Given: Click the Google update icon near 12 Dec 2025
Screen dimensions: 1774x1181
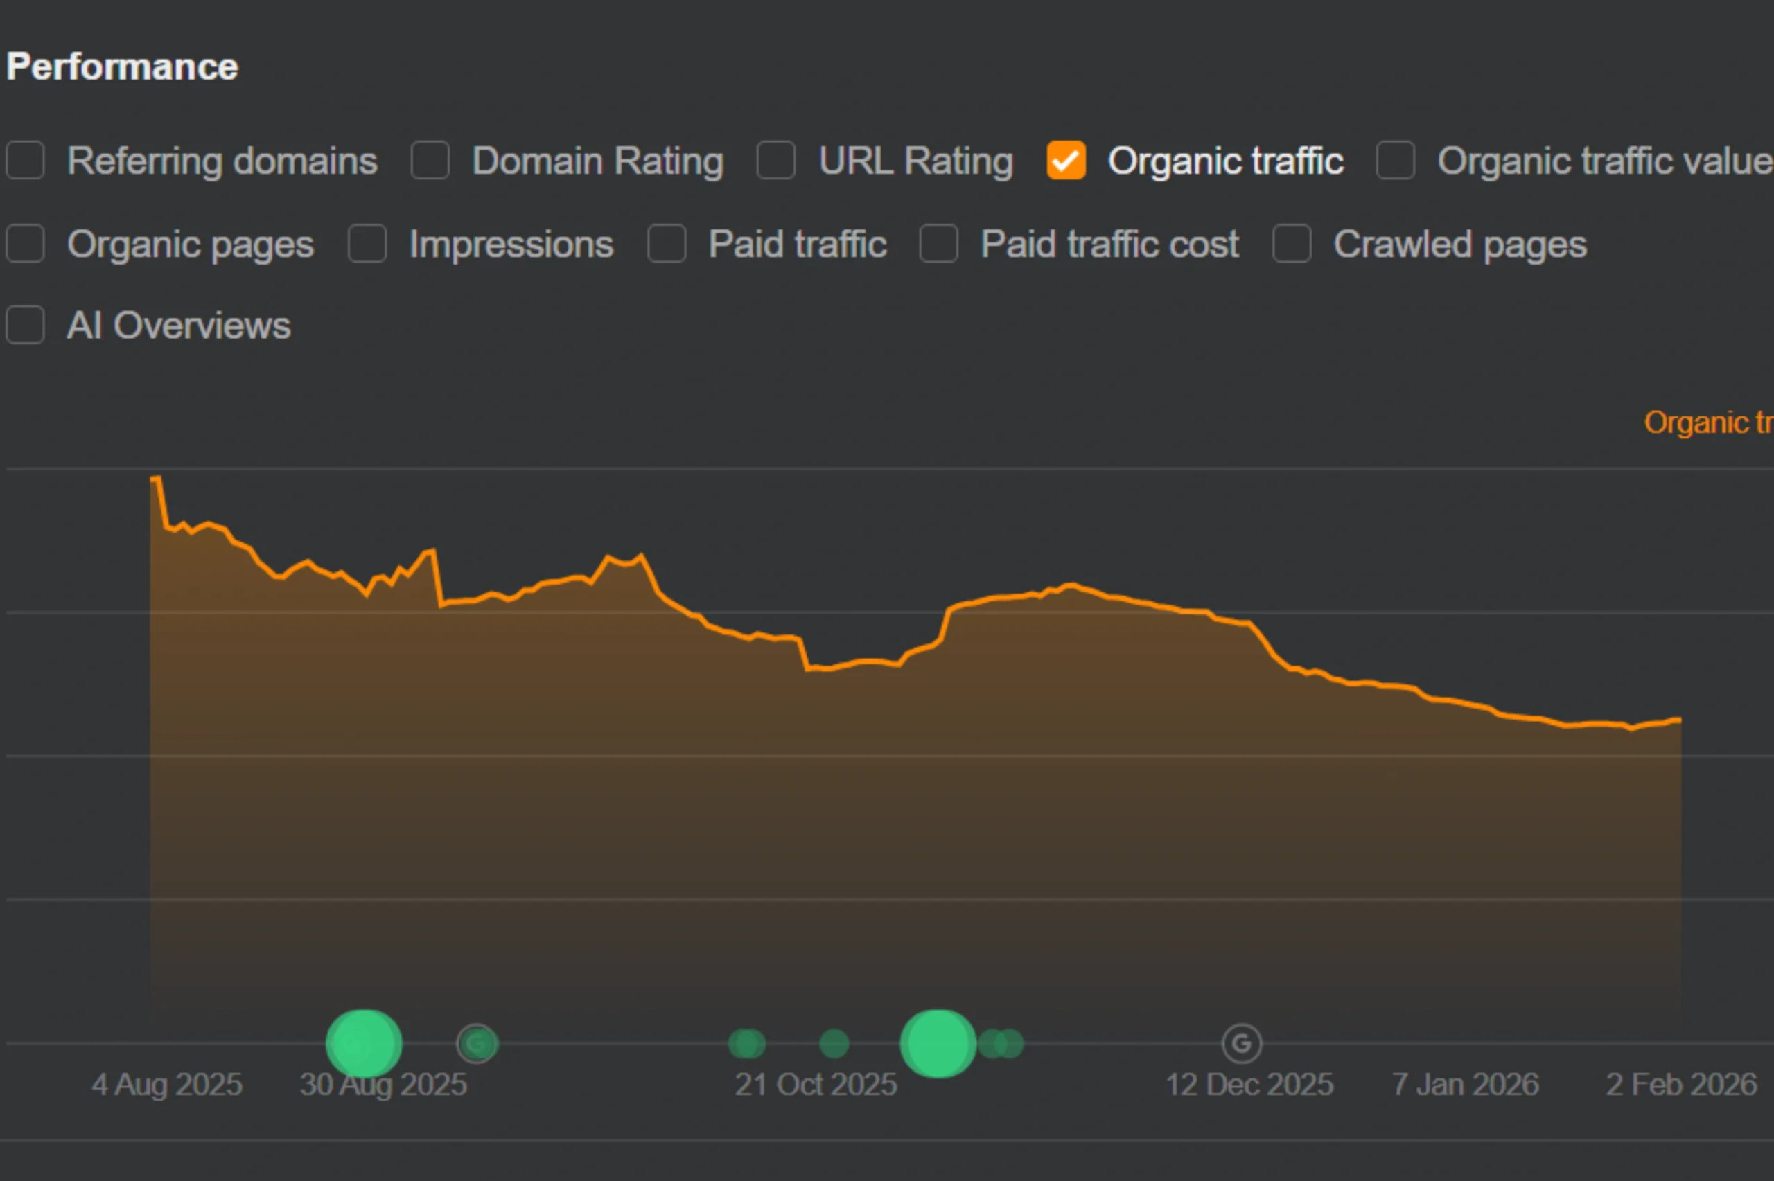Looking at the screenshot, I should pyautogui.click(x=1240, y=1043).
